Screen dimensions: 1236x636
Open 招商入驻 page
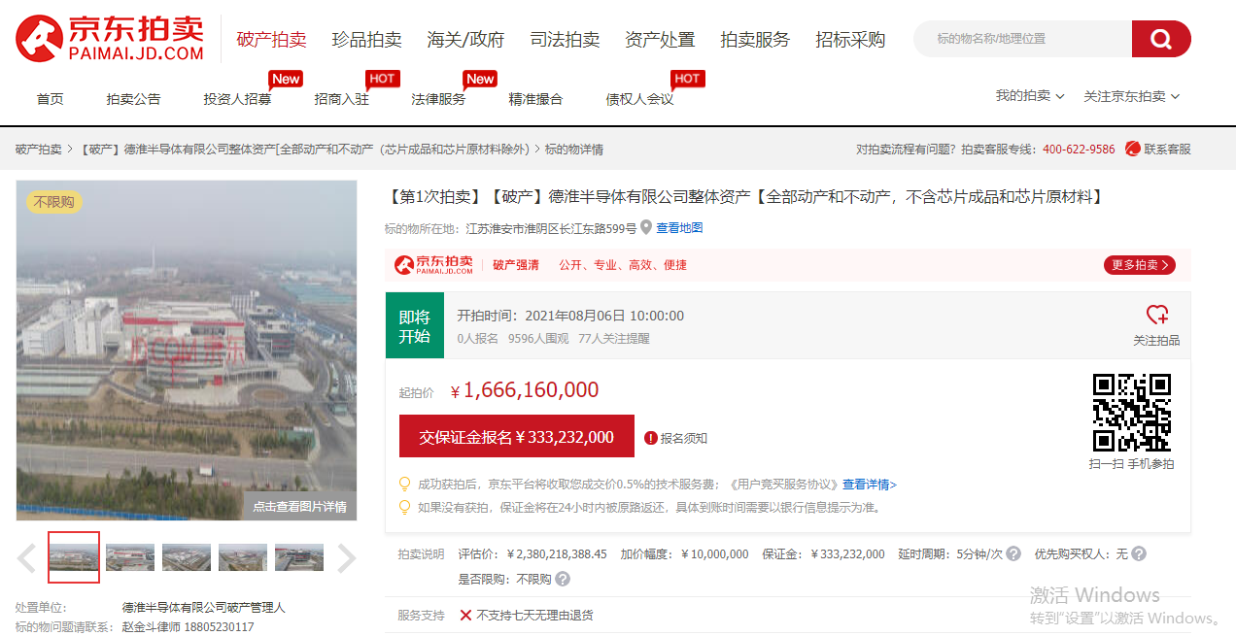(x=341, y=99)
